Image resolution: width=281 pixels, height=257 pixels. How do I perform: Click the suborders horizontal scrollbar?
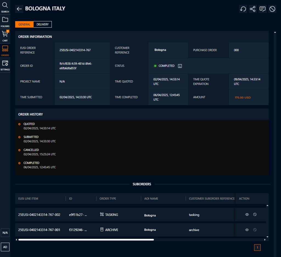[86, 240]
